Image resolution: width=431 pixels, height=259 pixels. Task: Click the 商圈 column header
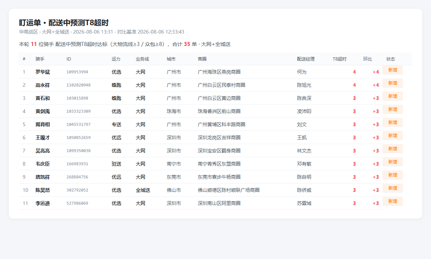coord(202,59)
